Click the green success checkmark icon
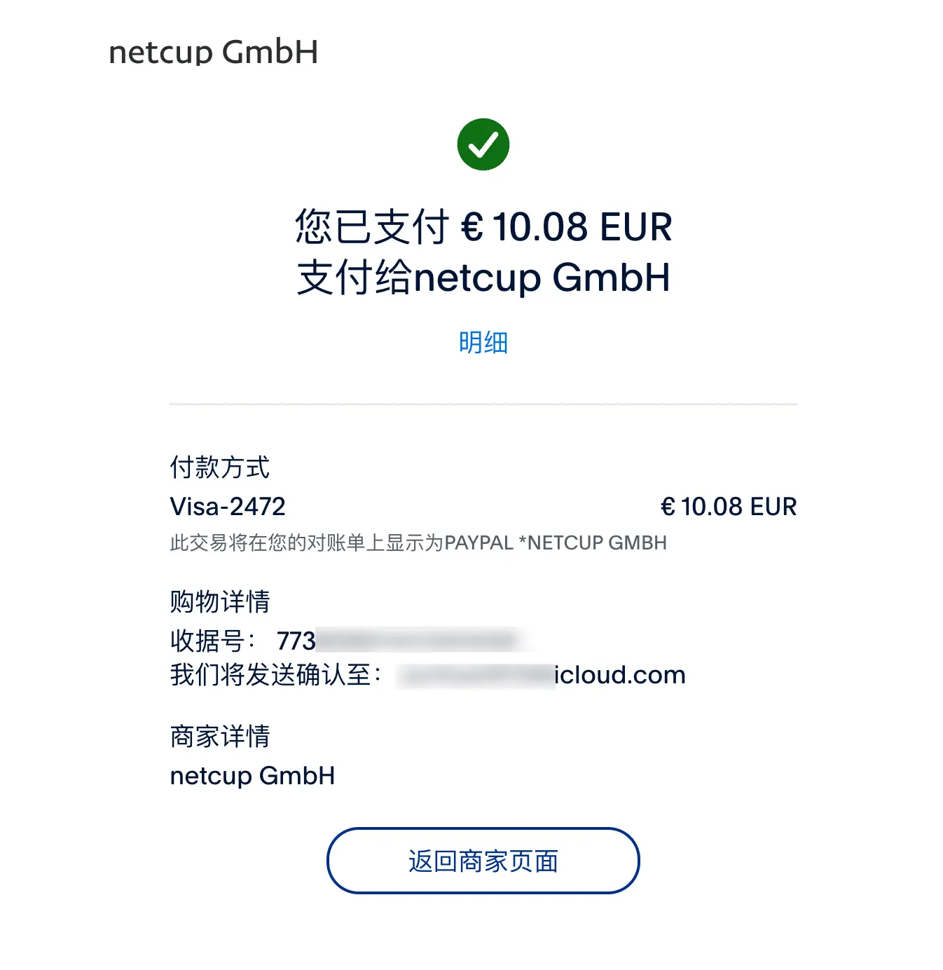Viewport: 943px width, 970px height. [x=483, y=144]
